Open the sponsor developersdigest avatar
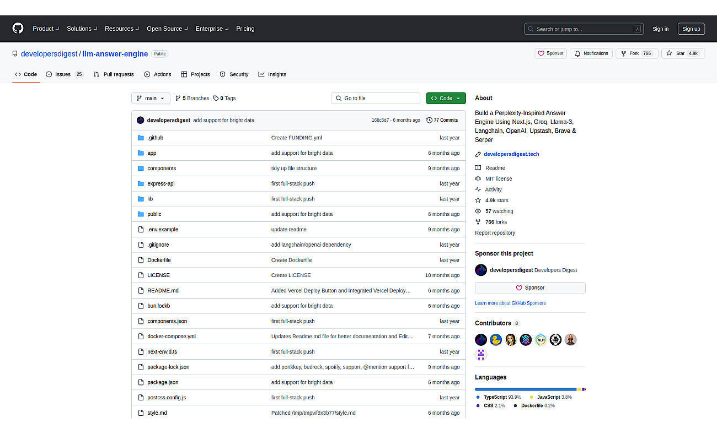 point(481,270)
